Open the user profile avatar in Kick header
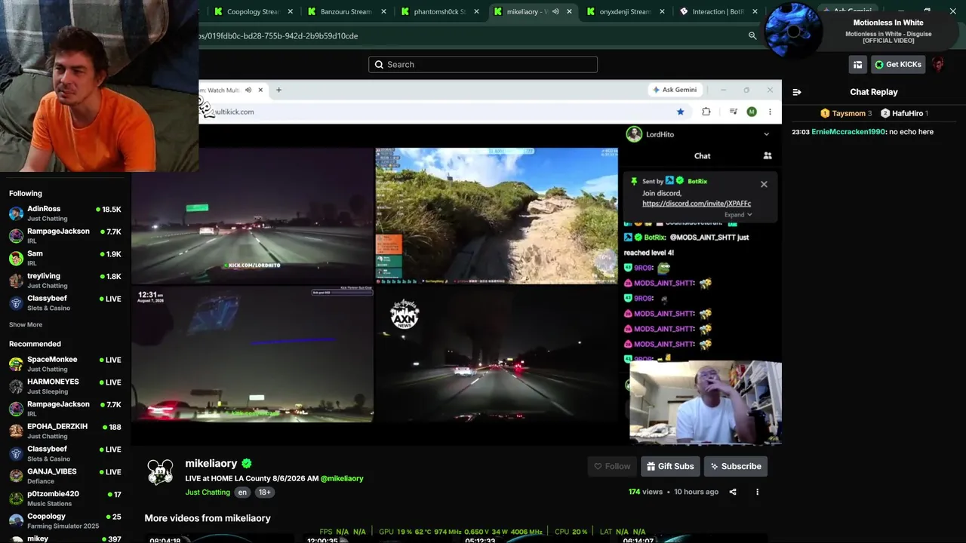Screen dimensions: 966x543 coord(938,65)
